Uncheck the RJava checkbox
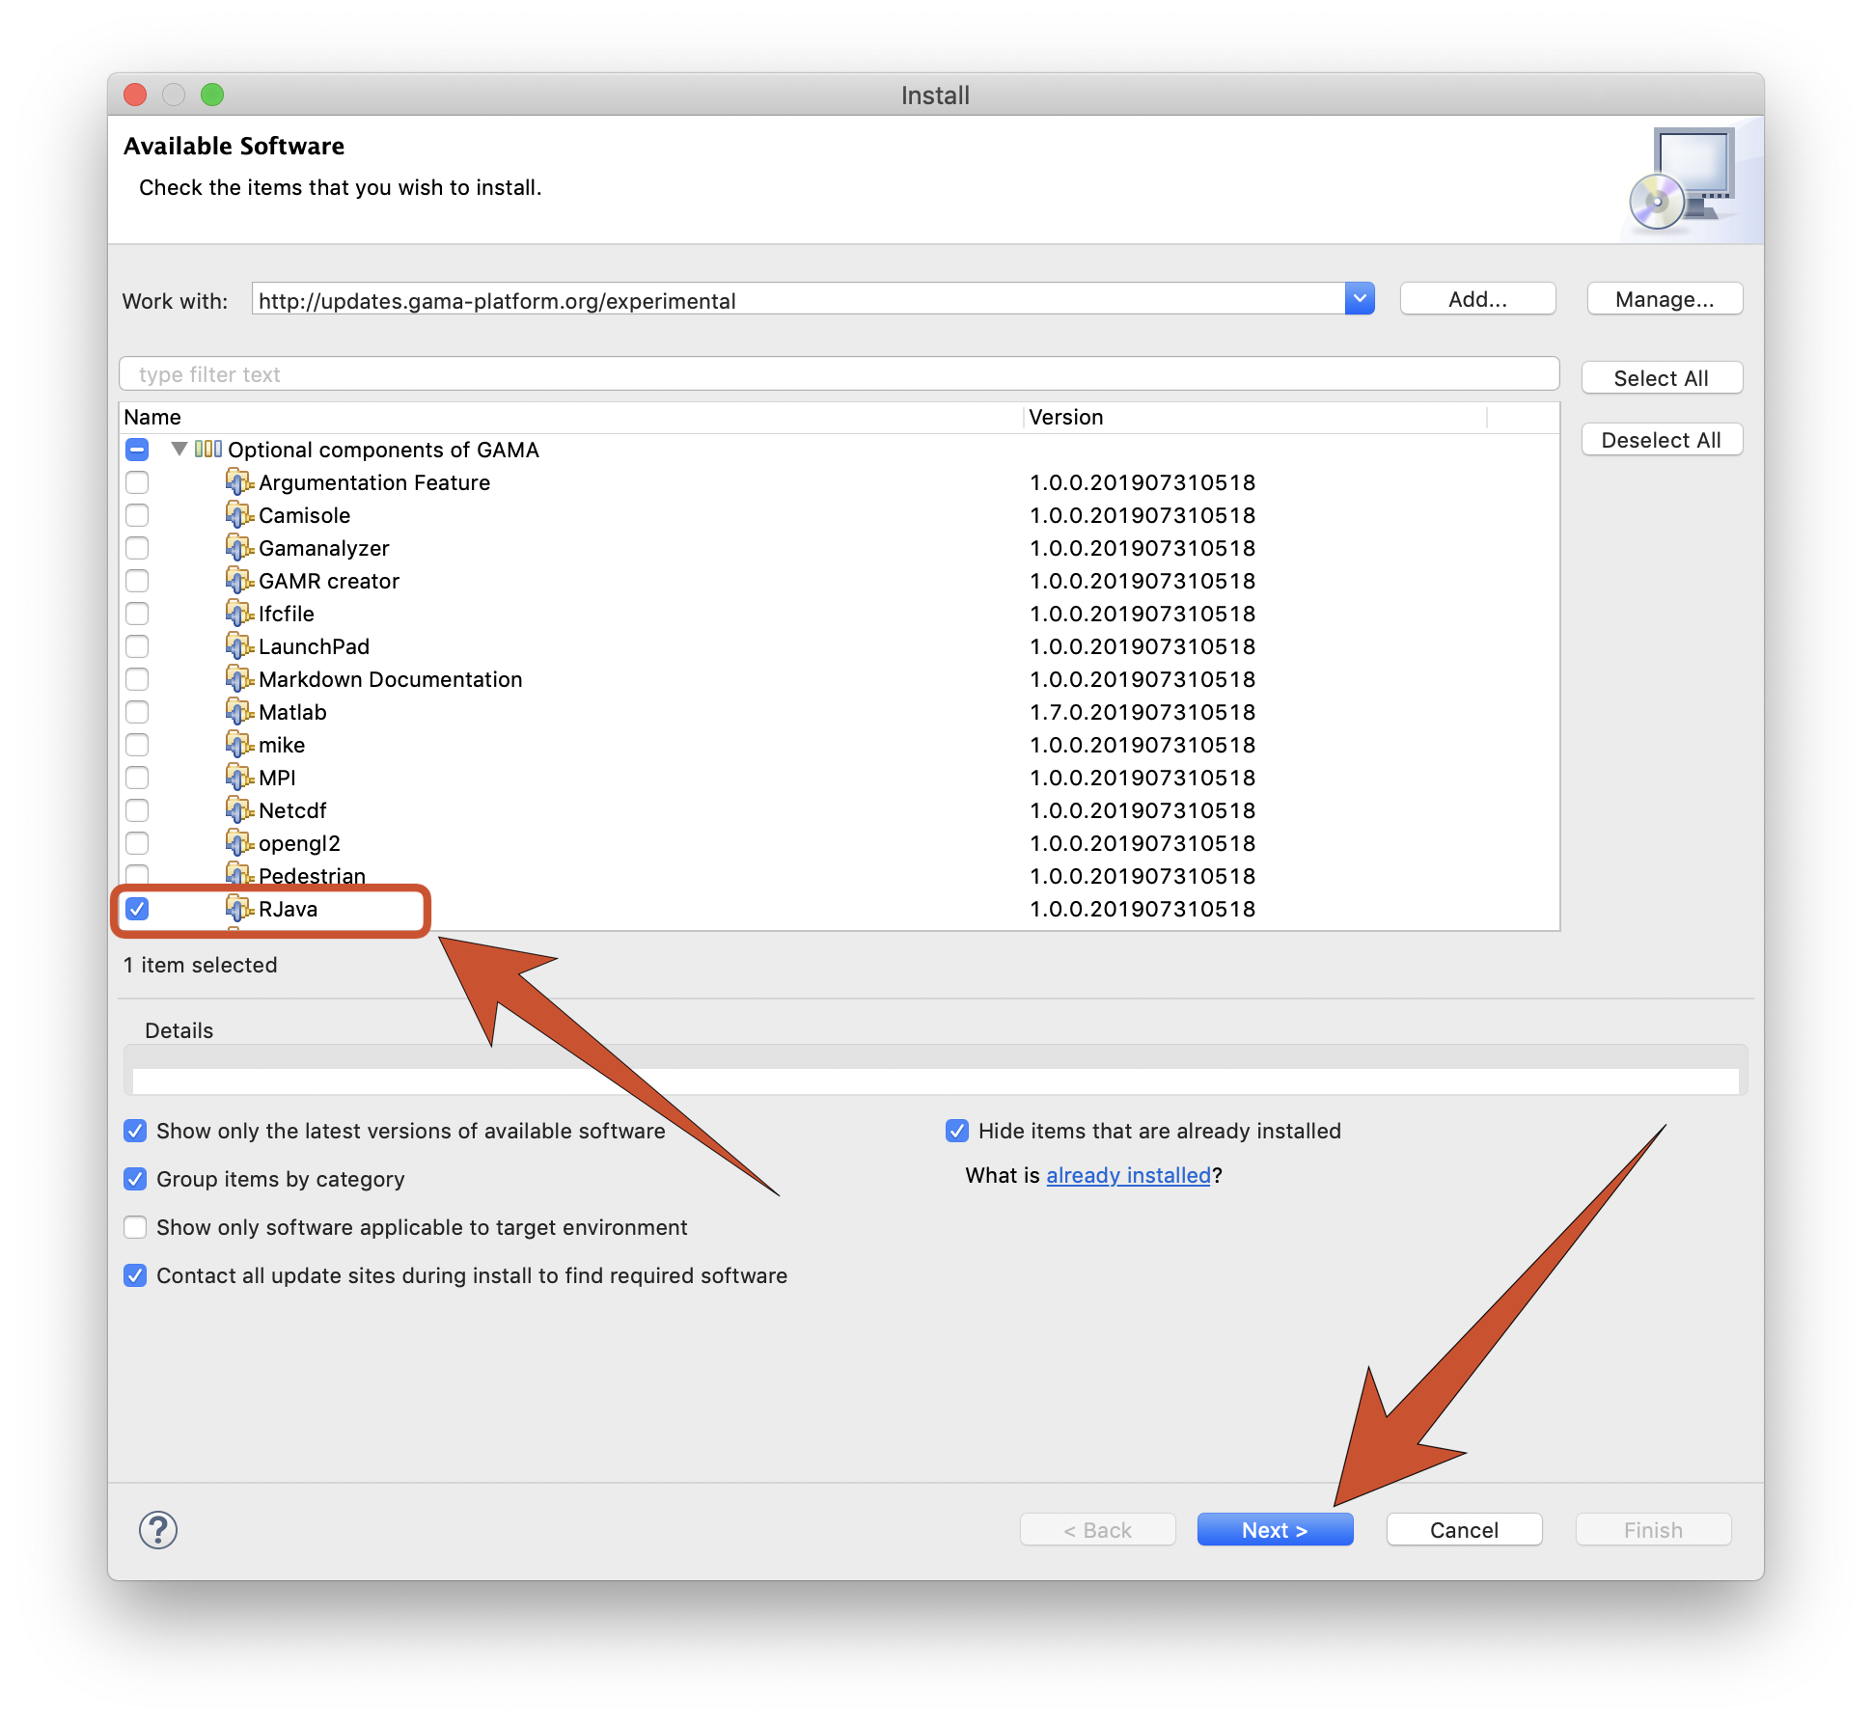This screenshot has height=1723, width=1872. 137,909
